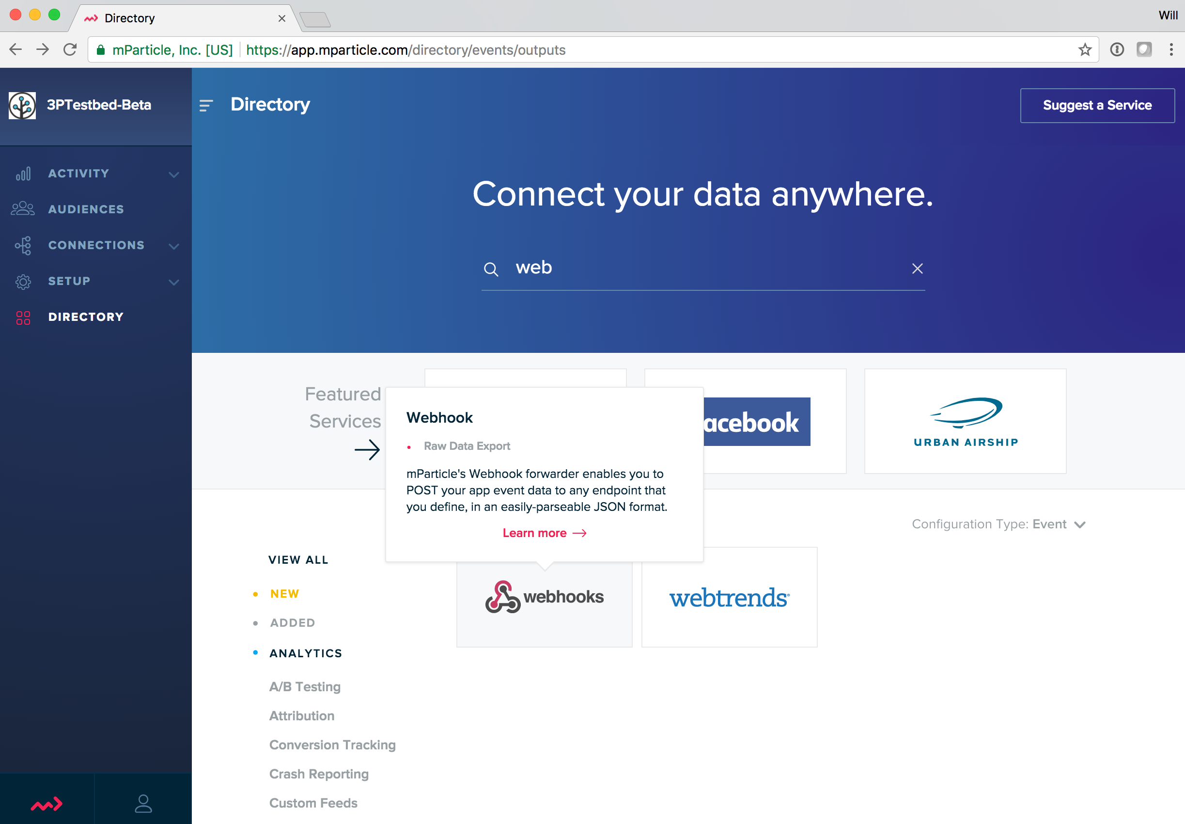Image resolution: width=1185 pixels, height=824 pixels.
Task: Click the search field containing web
Action: 702,268
